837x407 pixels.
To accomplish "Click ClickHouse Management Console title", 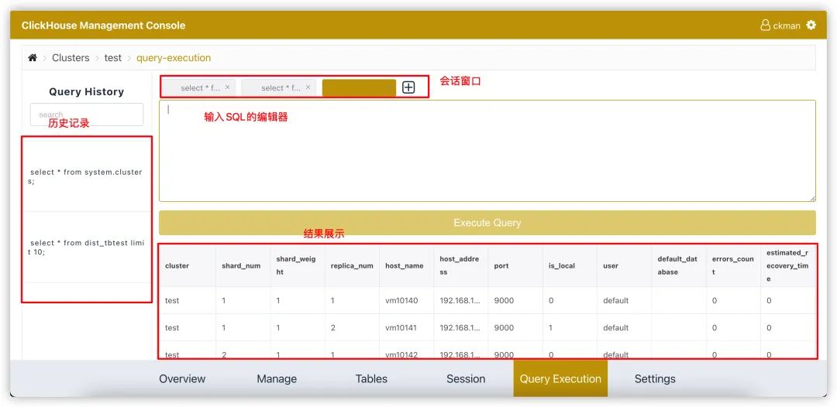I will [104, 25].
